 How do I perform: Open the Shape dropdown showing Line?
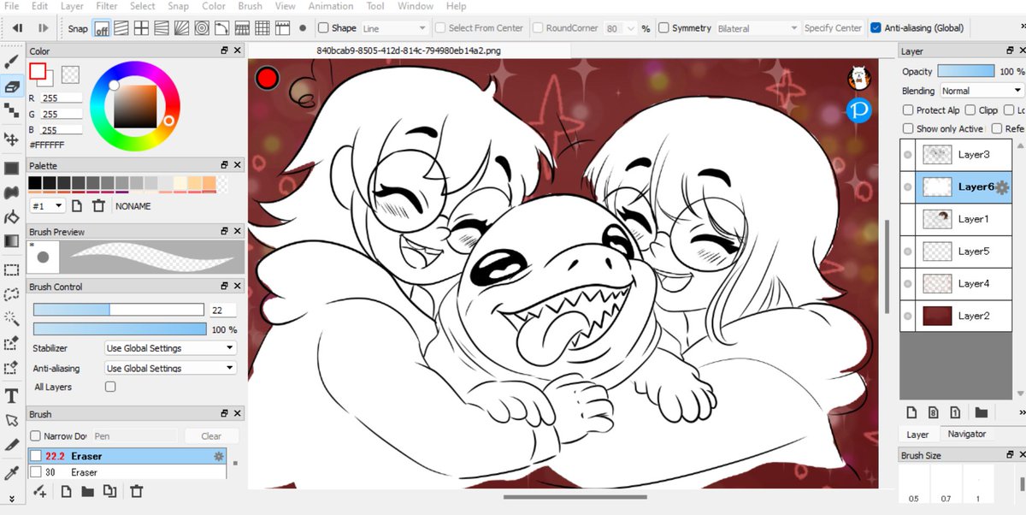coord(394,27)
